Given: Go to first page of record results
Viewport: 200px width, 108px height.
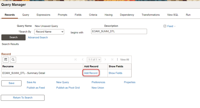Looking at the screenshot, I should (76, 59).
